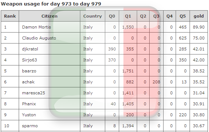Select citizen Sirjo63
This screenshot has height=132, width=209.
pos(29,60)
